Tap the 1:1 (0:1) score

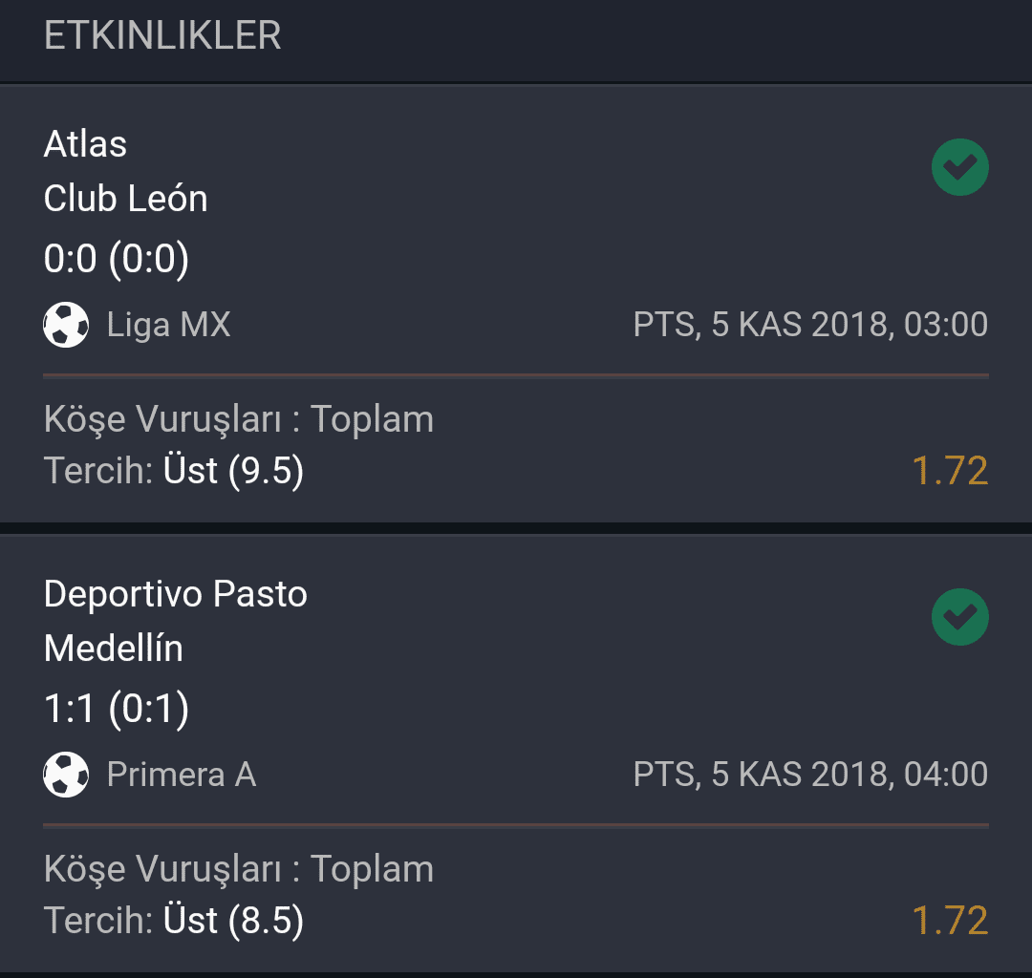[117, 709]
